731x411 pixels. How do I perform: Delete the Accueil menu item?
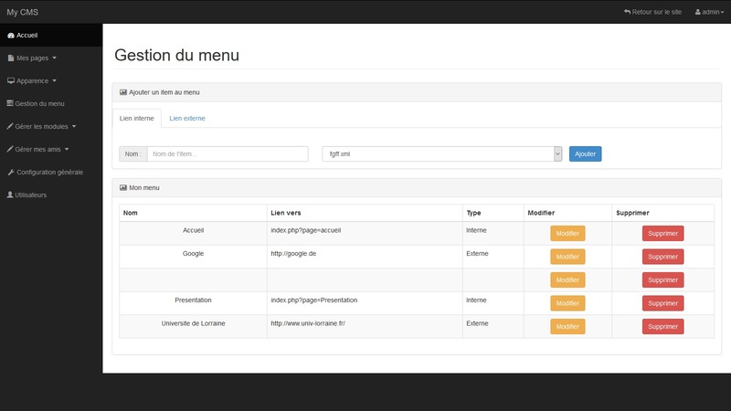662,233
